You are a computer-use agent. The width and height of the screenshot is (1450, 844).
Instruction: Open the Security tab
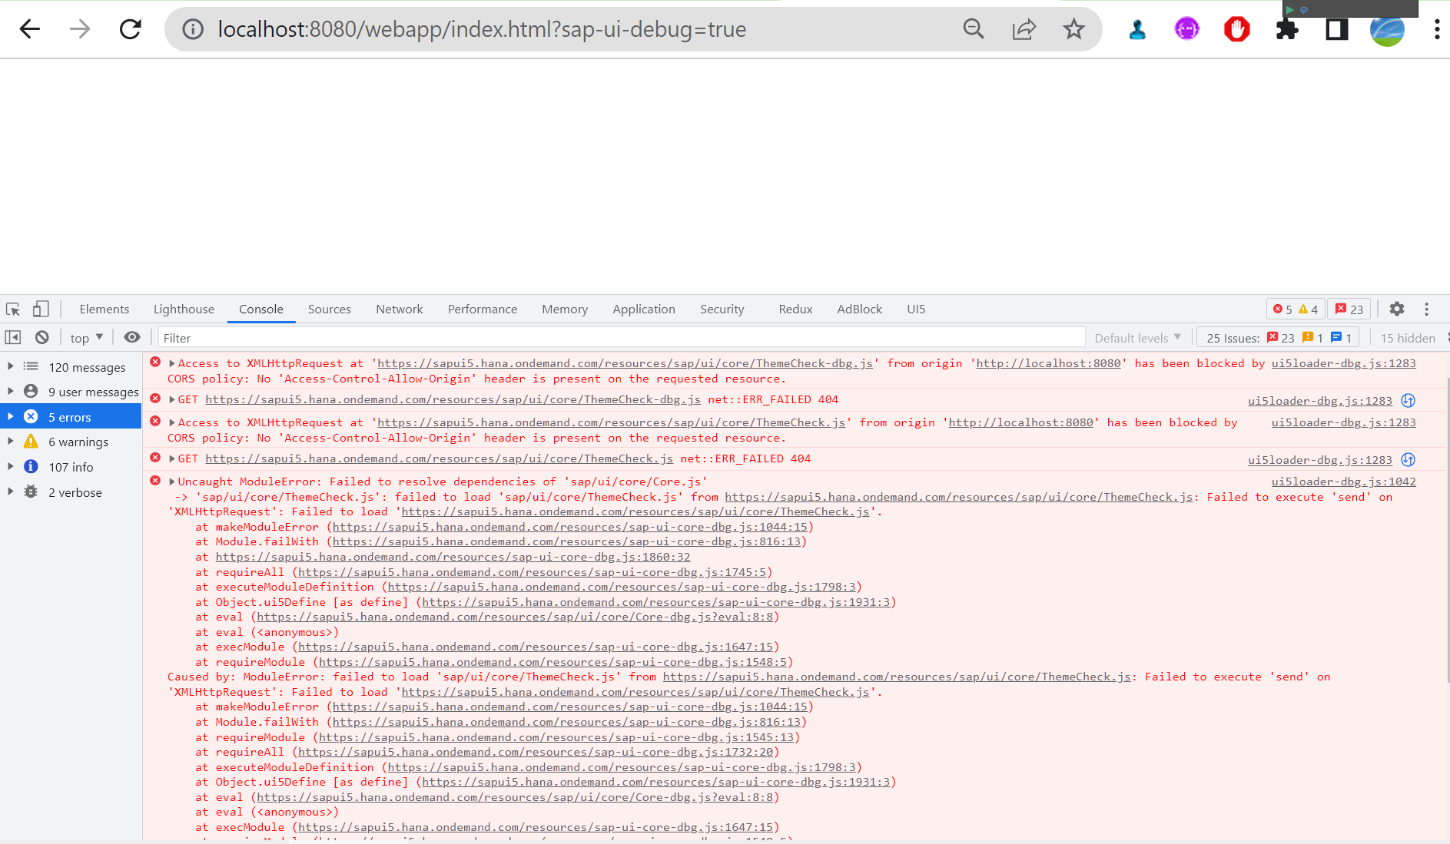(722, 309)
